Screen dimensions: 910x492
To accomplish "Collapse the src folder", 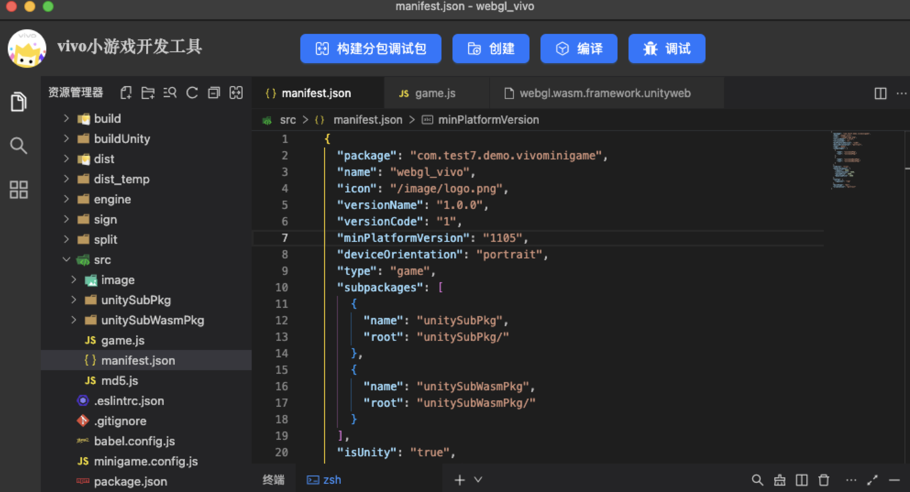I will (146, 260).
